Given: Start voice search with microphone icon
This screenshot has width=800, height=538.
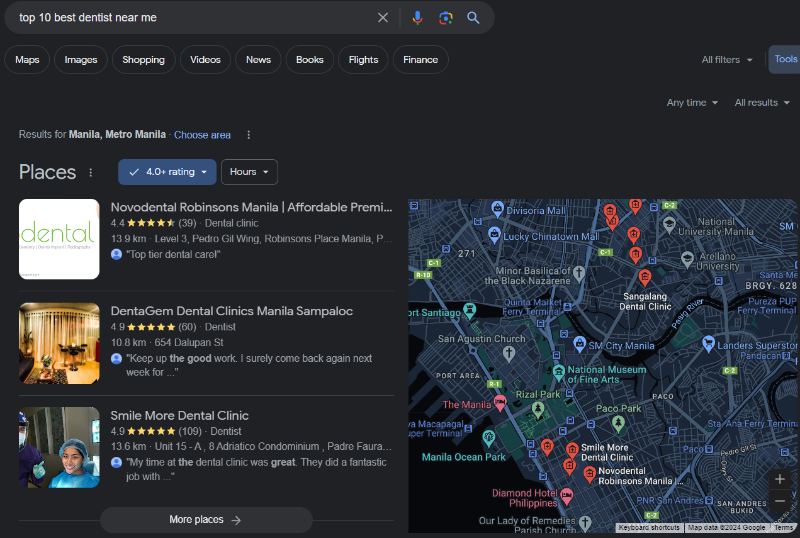Looking at the screenshot, I should (x=417, y=18).
